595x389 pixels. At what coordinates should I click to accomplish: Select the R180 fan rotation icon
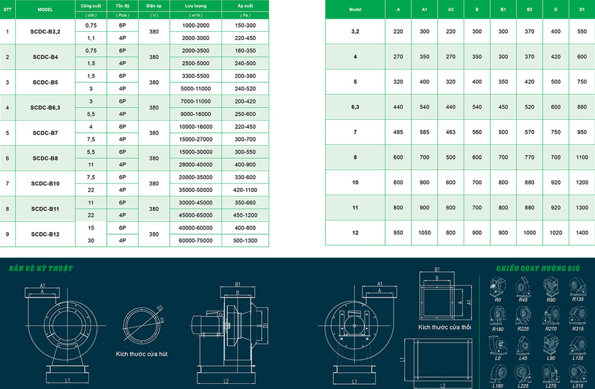coord(498,316)
